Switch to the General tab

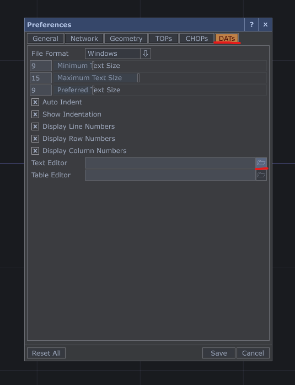46,39
